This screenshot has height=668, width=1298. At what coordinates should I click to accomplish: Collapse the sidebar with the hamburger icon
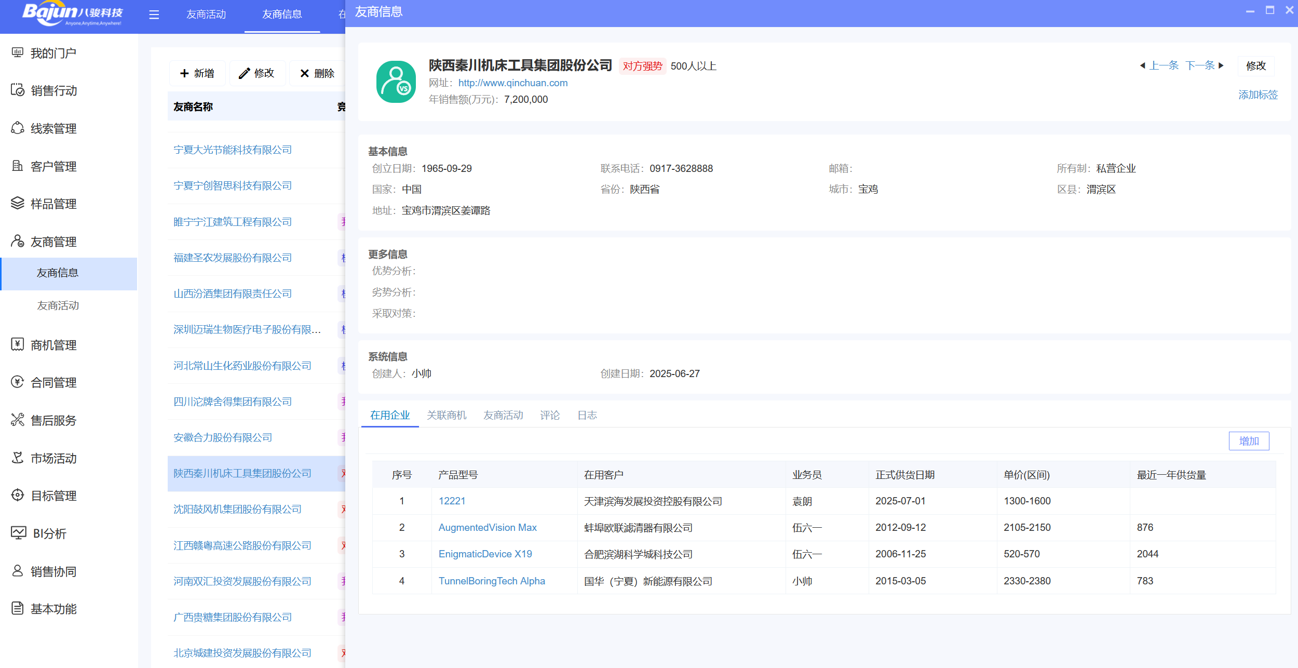[154, 15]
